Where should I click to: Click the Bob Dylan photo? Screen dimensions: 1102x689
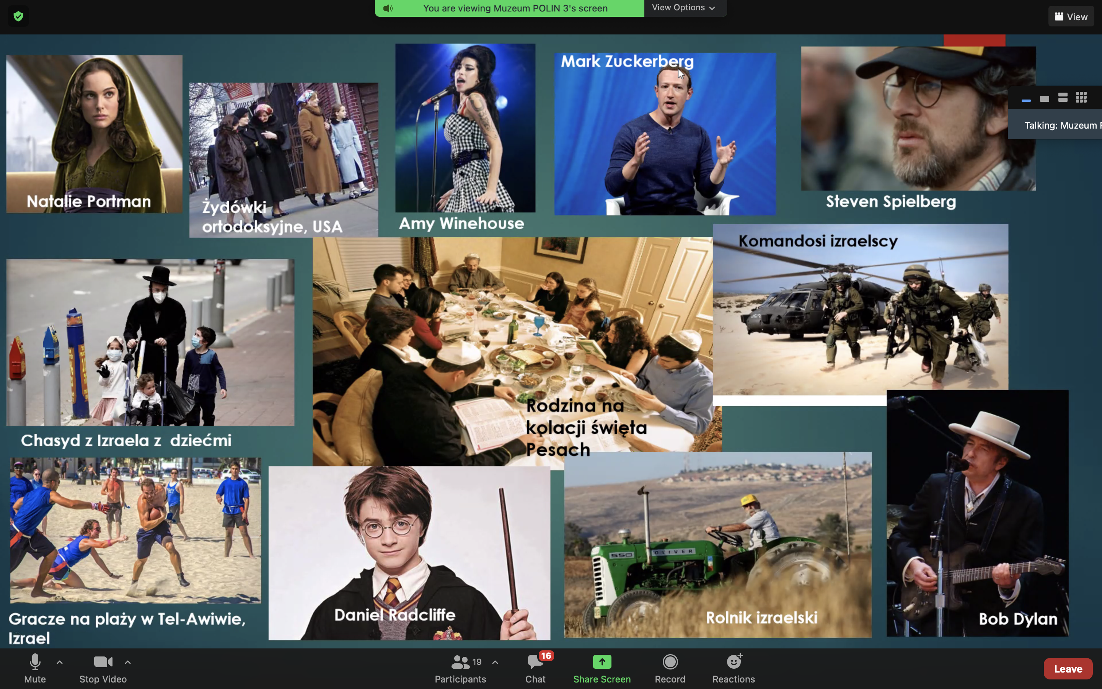[x=977, y=513]
